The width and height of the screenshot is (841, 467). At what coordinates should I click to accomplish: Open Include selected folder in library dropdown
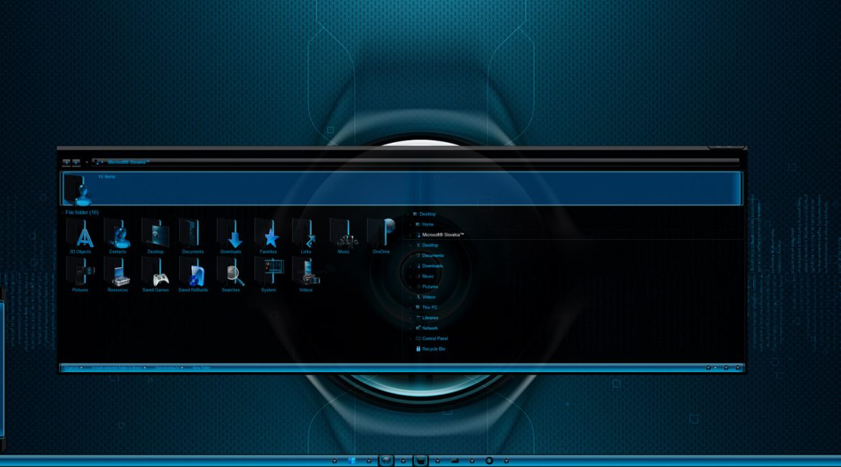(x=118, y=368)
